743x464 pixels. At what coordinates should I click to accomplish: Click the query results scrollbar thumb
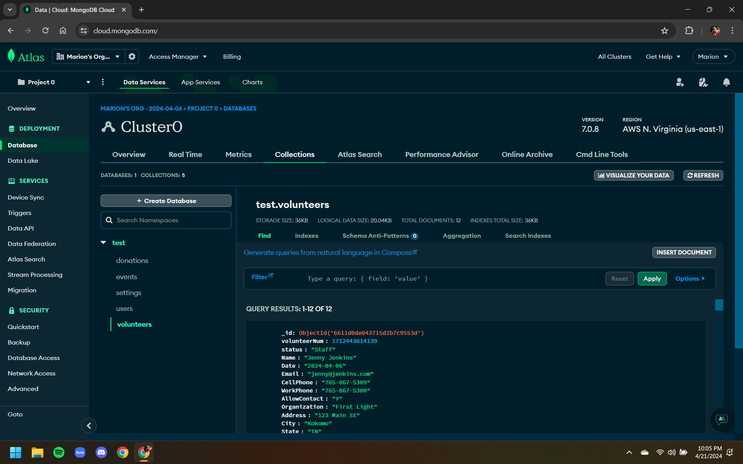(x=719, y=305)
